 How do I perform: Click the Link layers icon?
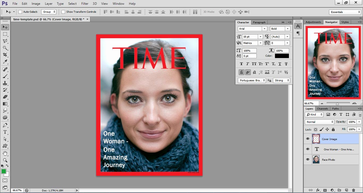tap(311, 190)
